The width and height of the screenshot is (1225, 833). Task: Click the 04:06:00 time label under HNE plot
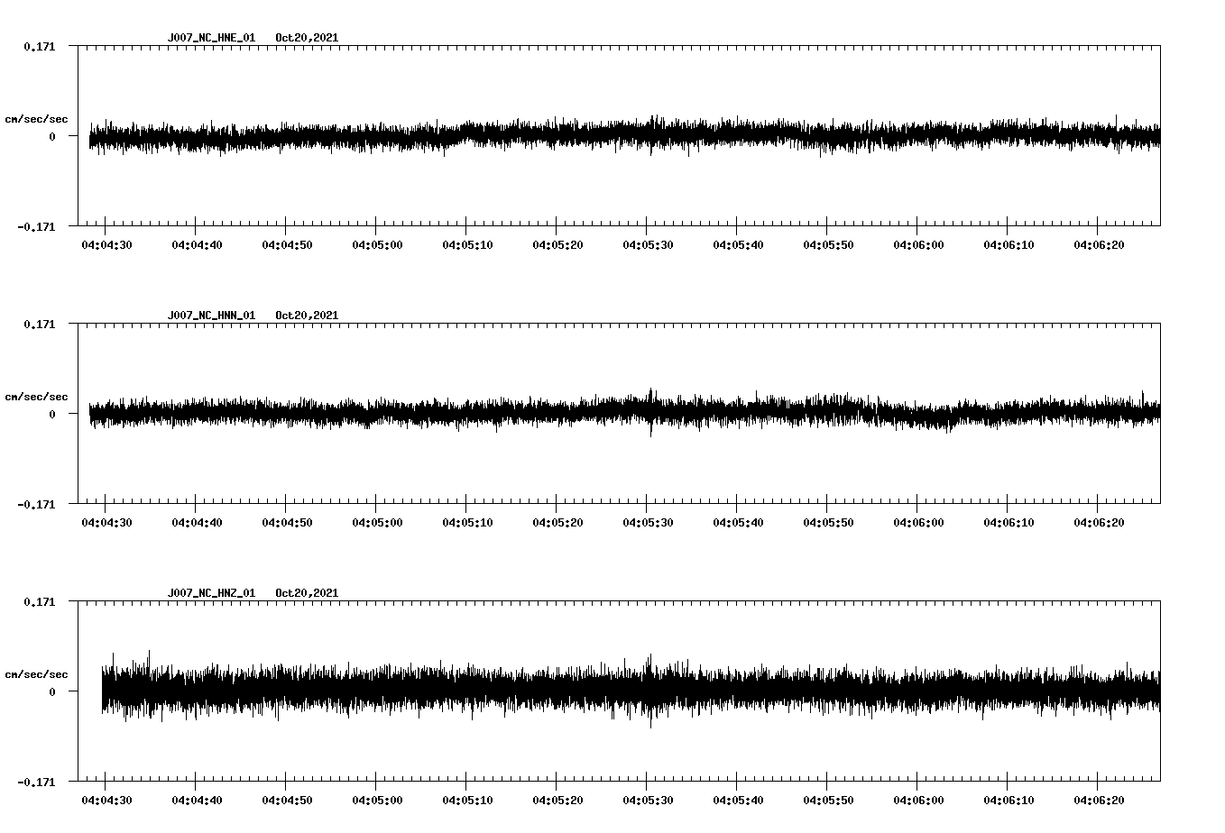(x=918, y=244)
